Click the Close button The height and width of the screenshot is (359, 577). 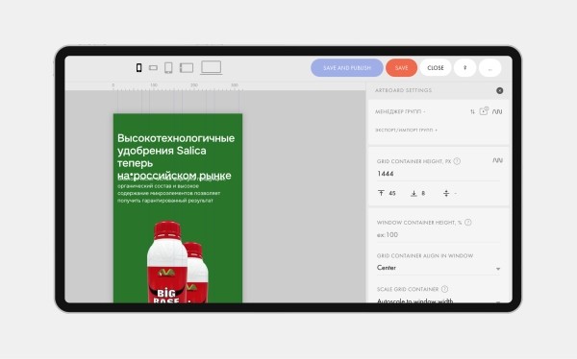pos(436,68)
